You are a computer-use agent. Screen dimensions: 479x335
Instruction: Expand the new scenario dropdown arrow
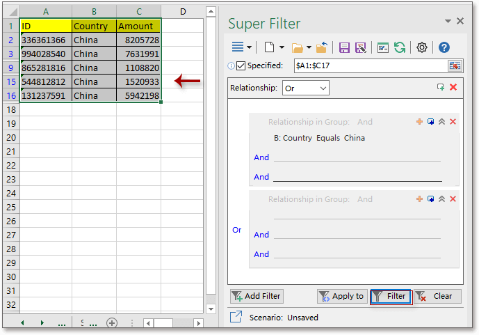tap(282, 47)
